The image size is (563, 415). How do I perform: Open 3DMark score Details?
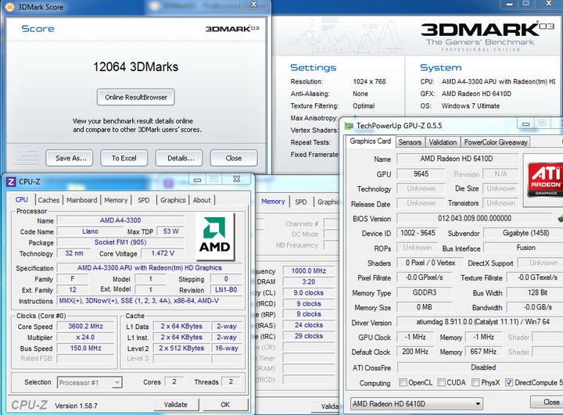[179, 158]
